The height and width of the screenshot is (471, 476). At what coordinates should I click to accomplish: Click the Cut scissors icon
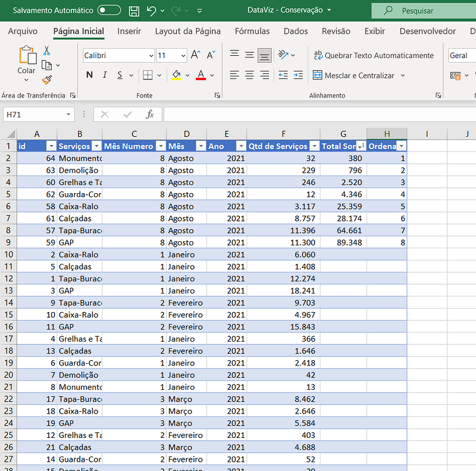46,50
